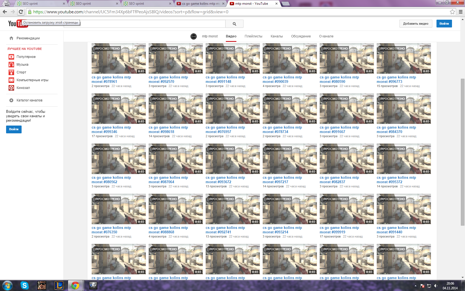The height and width of the screenshot is (291, 465).
Task: Bookmark page with the star icon
Action: [x=452, y=12]
